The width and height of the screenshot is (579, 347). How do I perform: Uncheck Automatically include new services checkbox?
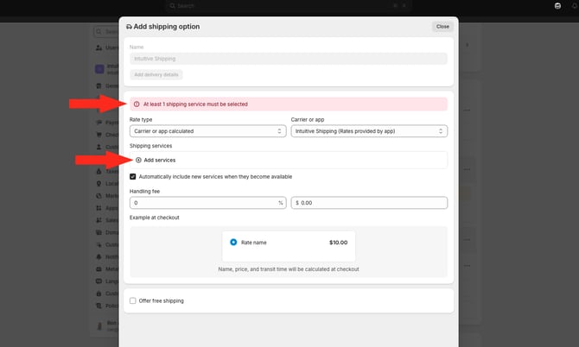(132, 177)
